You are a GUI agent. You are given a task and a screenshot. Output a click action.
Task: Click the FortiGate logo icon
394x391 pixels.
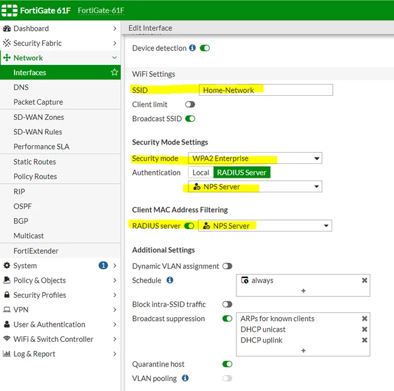(9, 10)
